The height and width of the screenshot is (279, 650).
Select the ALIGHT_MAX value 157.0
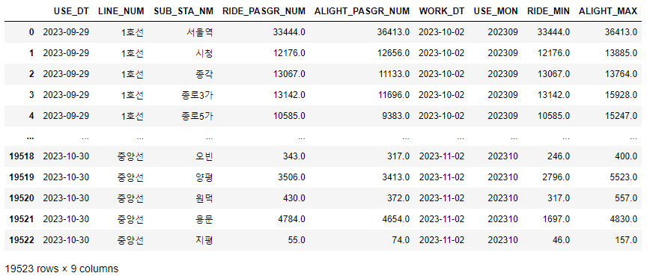[x=625, y=239]
